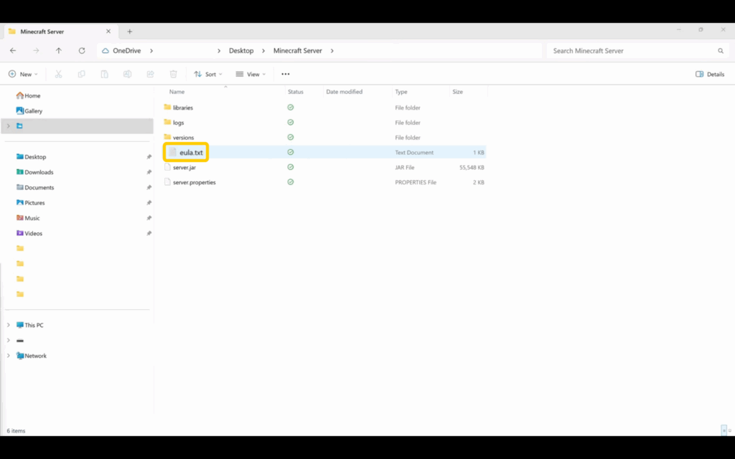Sort by the Status column header
The image size is (735, 459).
tap(295, 92)
